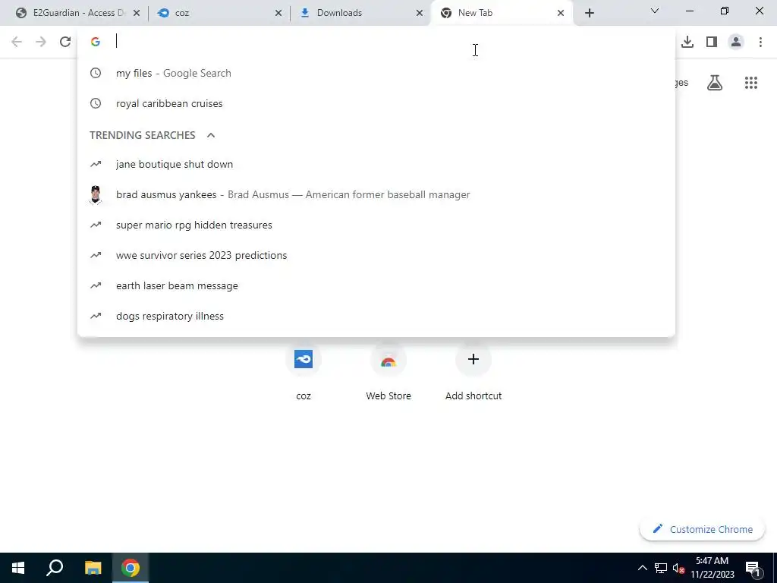Open File Explorer from the taskbar
777x583 pixels.
(x=93, y=568)
